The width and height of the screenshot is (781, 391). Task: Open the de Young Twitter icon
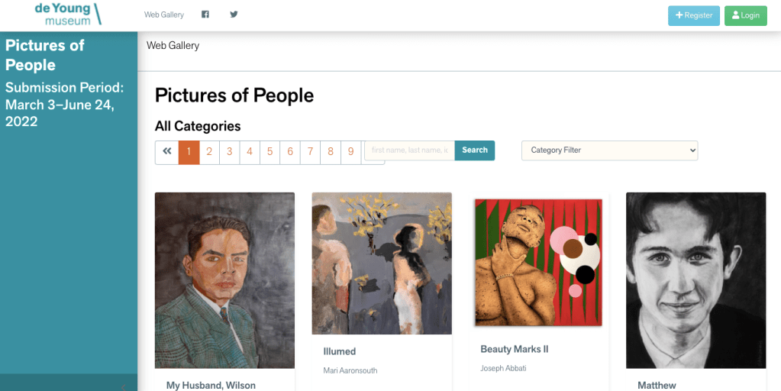click(234, 15)
